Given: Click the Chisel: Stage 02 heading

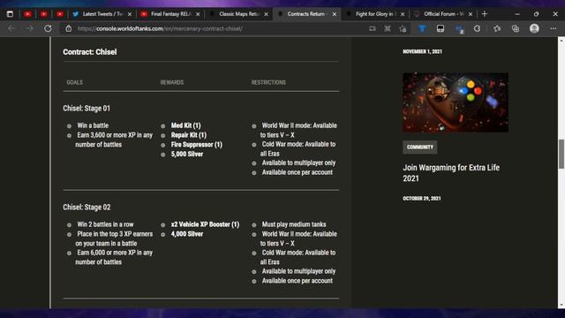Looking at the screenshot, I should [x=87, y=207].
